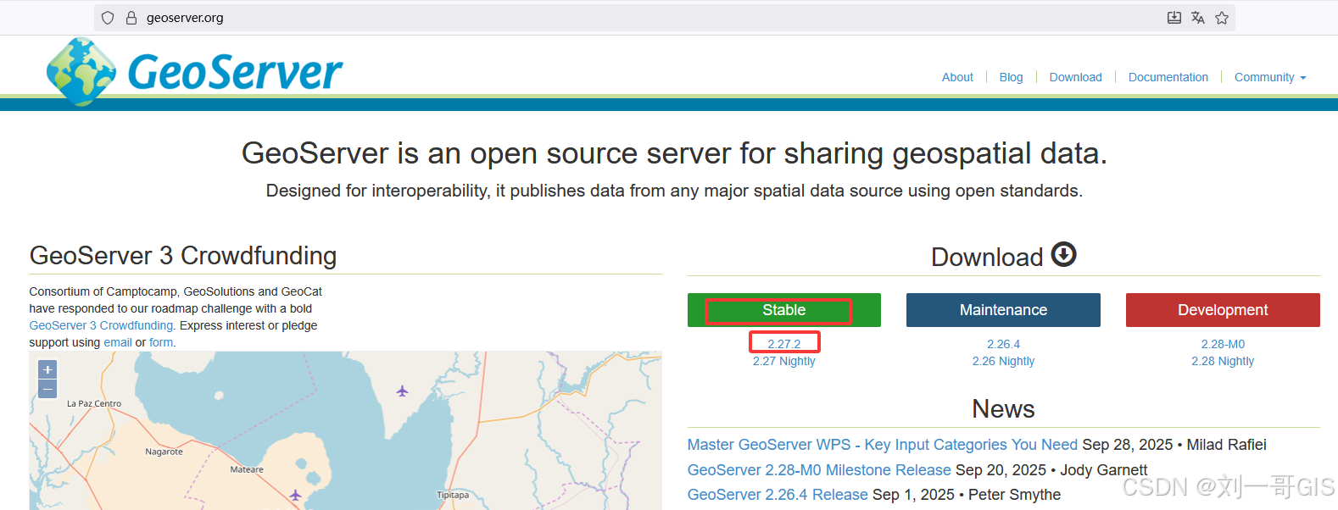Open the About page
1338x510 pixels.
point(957,77)
